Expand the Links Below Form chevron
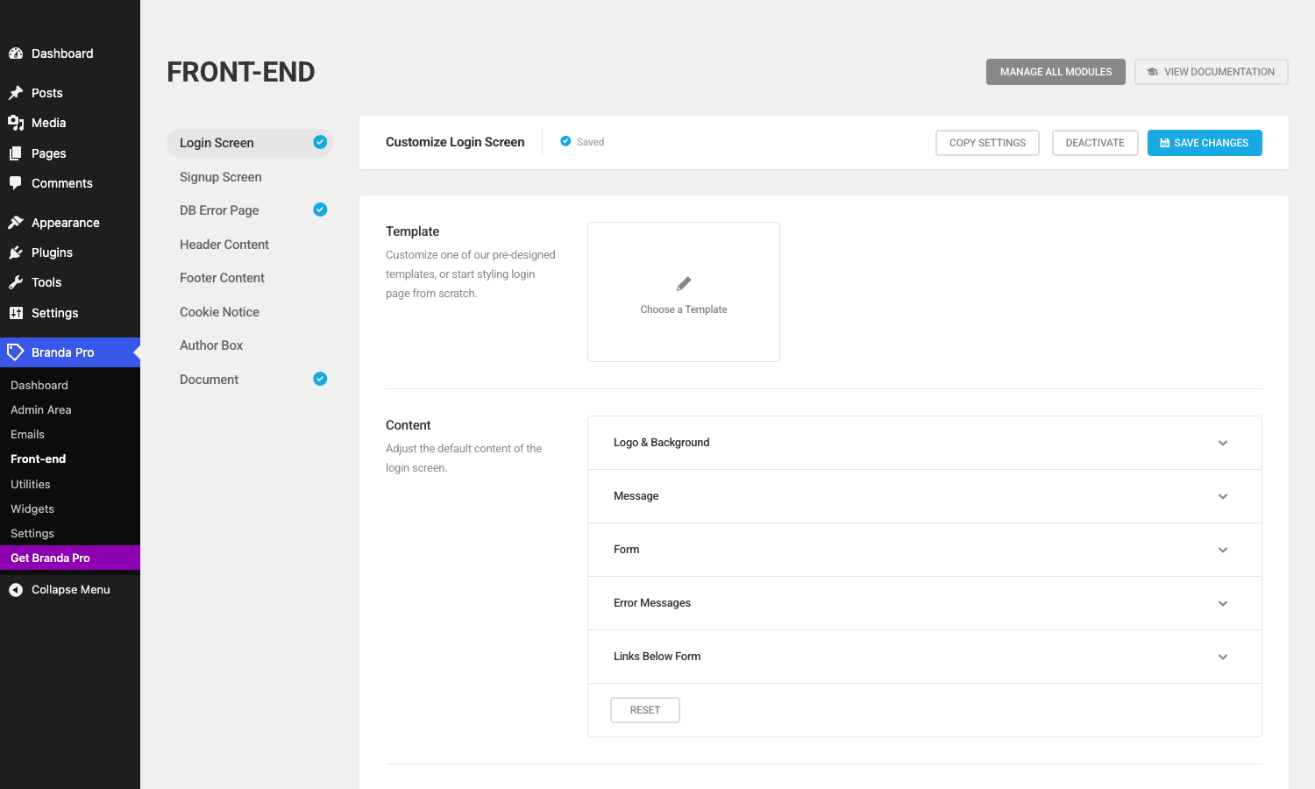Image resolution: width=1315 pixels, height=789 pixels. [1223, 657]
